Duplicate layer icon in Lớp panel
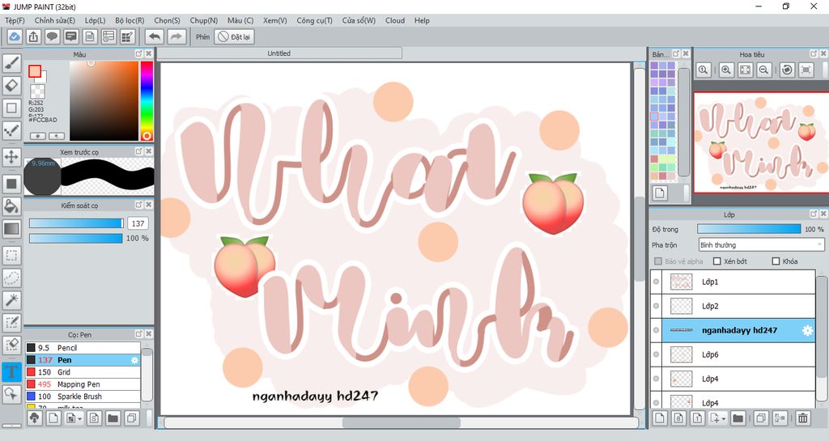Screen dimensions: 829x441 point(761,418)
